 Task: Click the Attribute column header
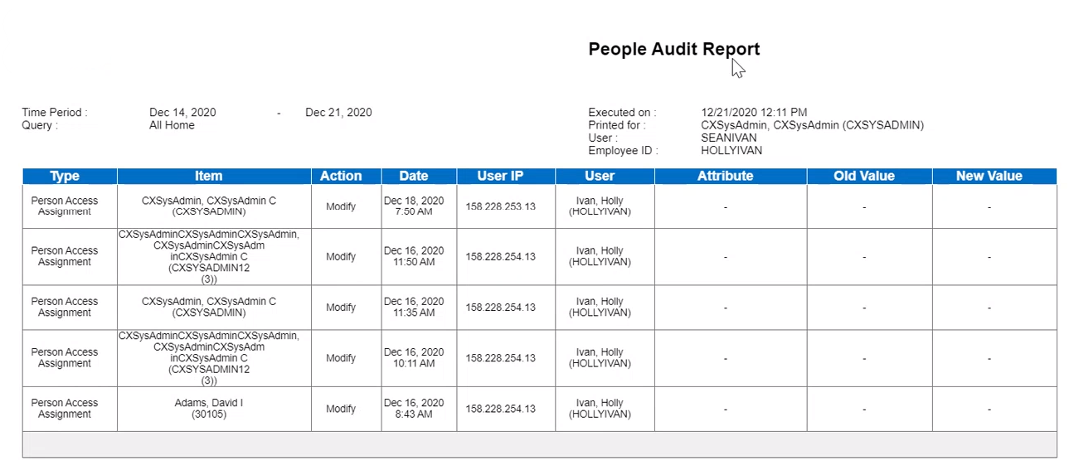point(725,176)
